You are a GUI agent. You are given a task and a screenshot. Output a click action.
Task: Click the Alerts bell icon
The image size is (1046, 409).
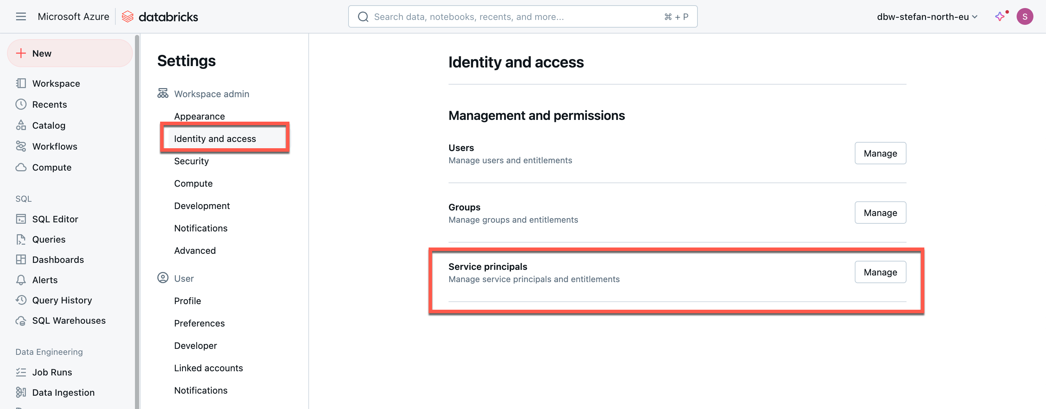[21, 280]
